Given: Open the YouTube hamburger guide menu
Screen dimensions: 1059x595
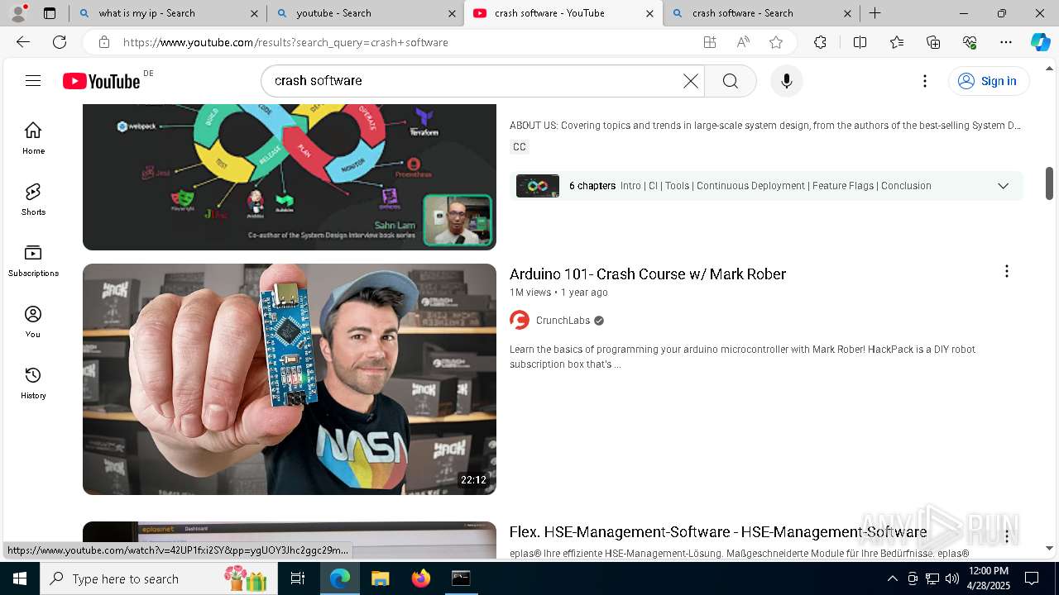Looking at the screenshot, I should [33, 80].
